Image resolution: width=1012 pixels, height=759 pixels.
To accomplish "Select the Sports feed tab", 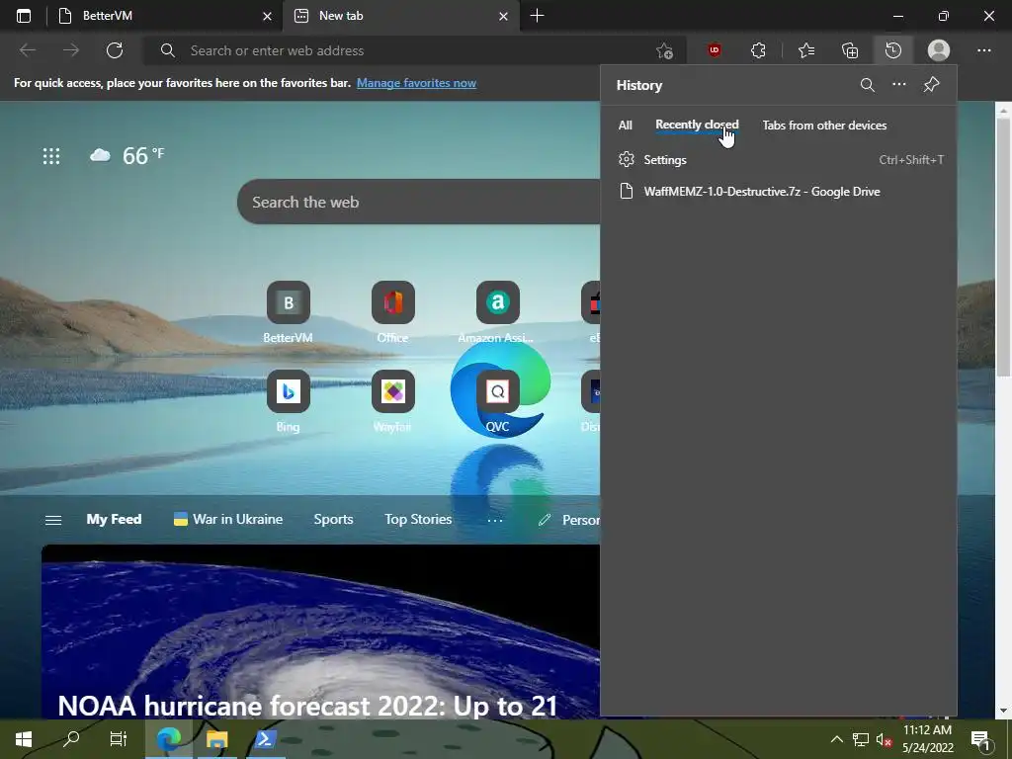I will coord(333,519).
